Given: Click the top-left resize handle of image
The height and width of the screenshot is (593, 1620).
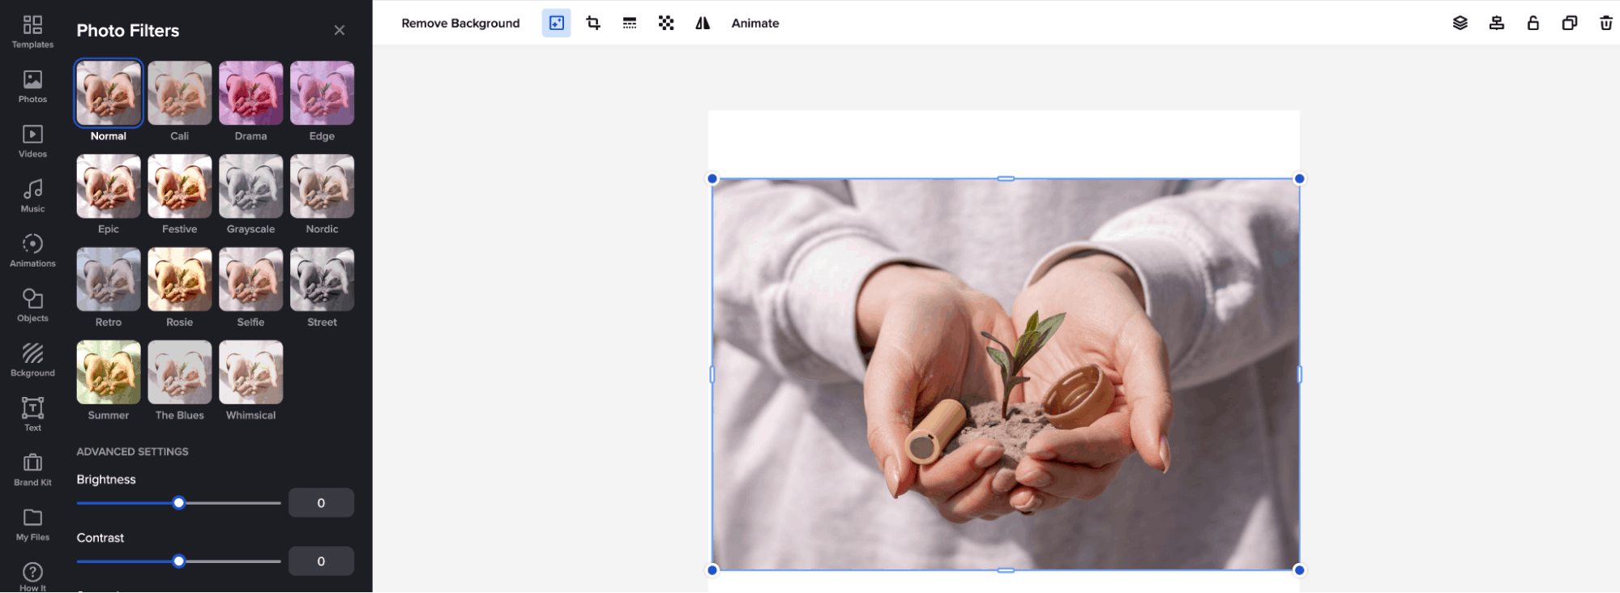Looking at the screenshot, I should (712, 179).
